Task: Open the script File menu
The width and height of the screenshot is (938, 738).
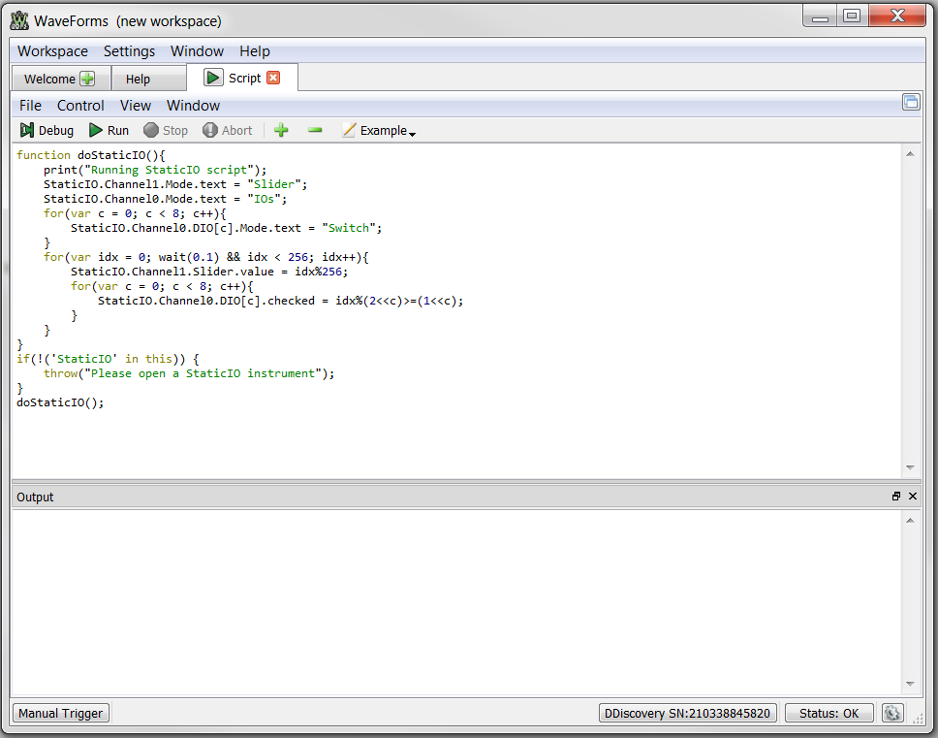Action: (x=30, y=106)
